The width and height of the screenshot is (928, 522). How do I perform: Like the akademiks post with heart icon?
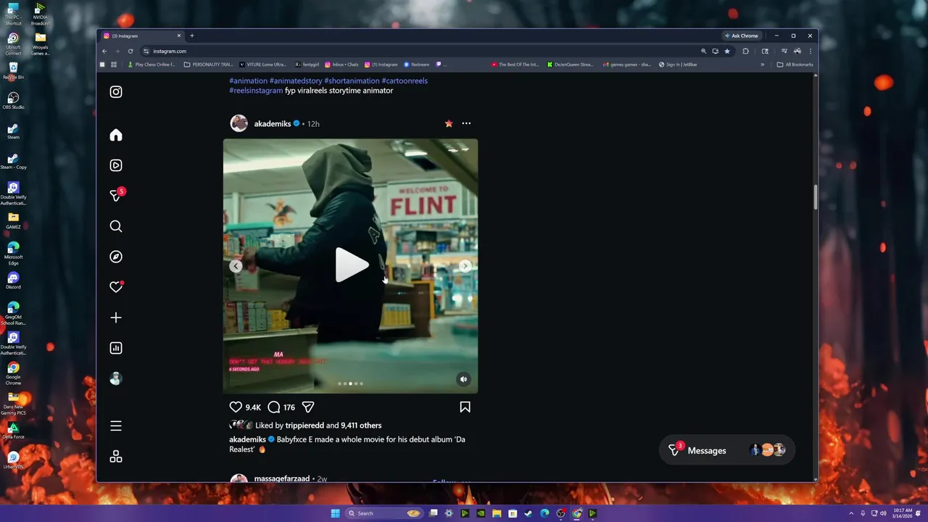tap(236, 407)
